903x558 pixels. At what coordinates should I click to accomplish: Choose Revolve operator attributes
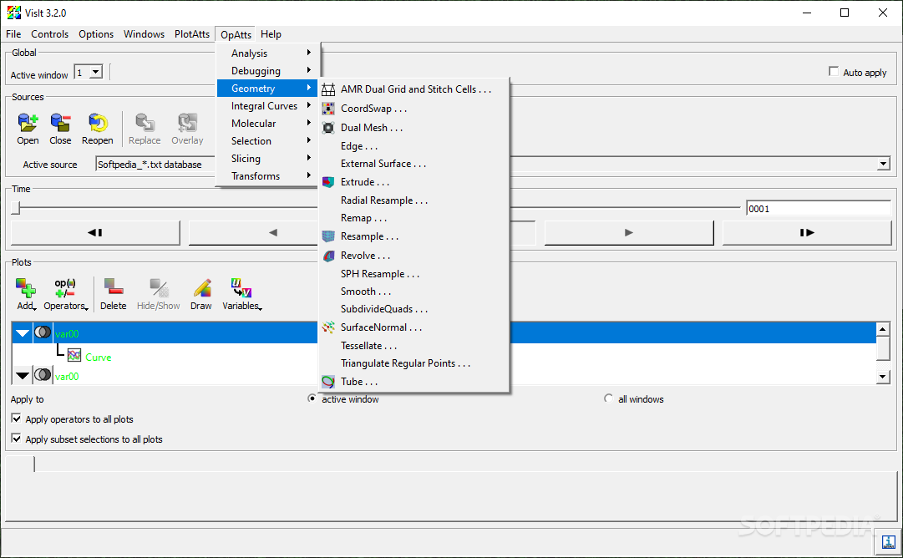tap(413, 255)
